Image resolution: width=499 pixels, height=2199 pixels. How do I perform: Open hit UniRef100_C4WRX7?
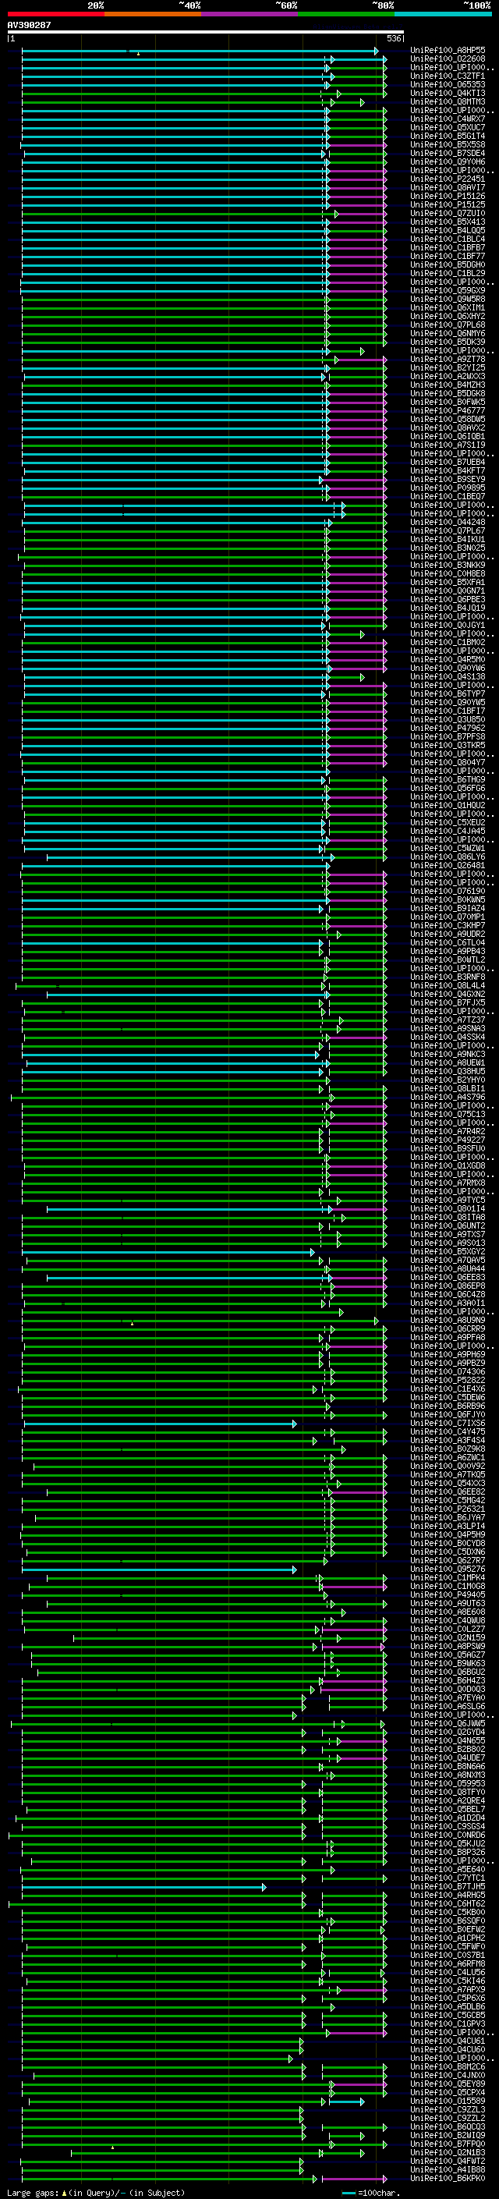click(448, 119)
